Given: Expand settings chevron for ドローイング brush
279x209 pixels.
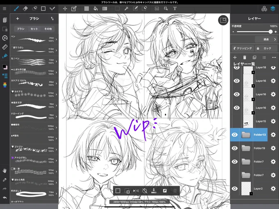Looking at the screenshot, I should click(x=56, y=117).
